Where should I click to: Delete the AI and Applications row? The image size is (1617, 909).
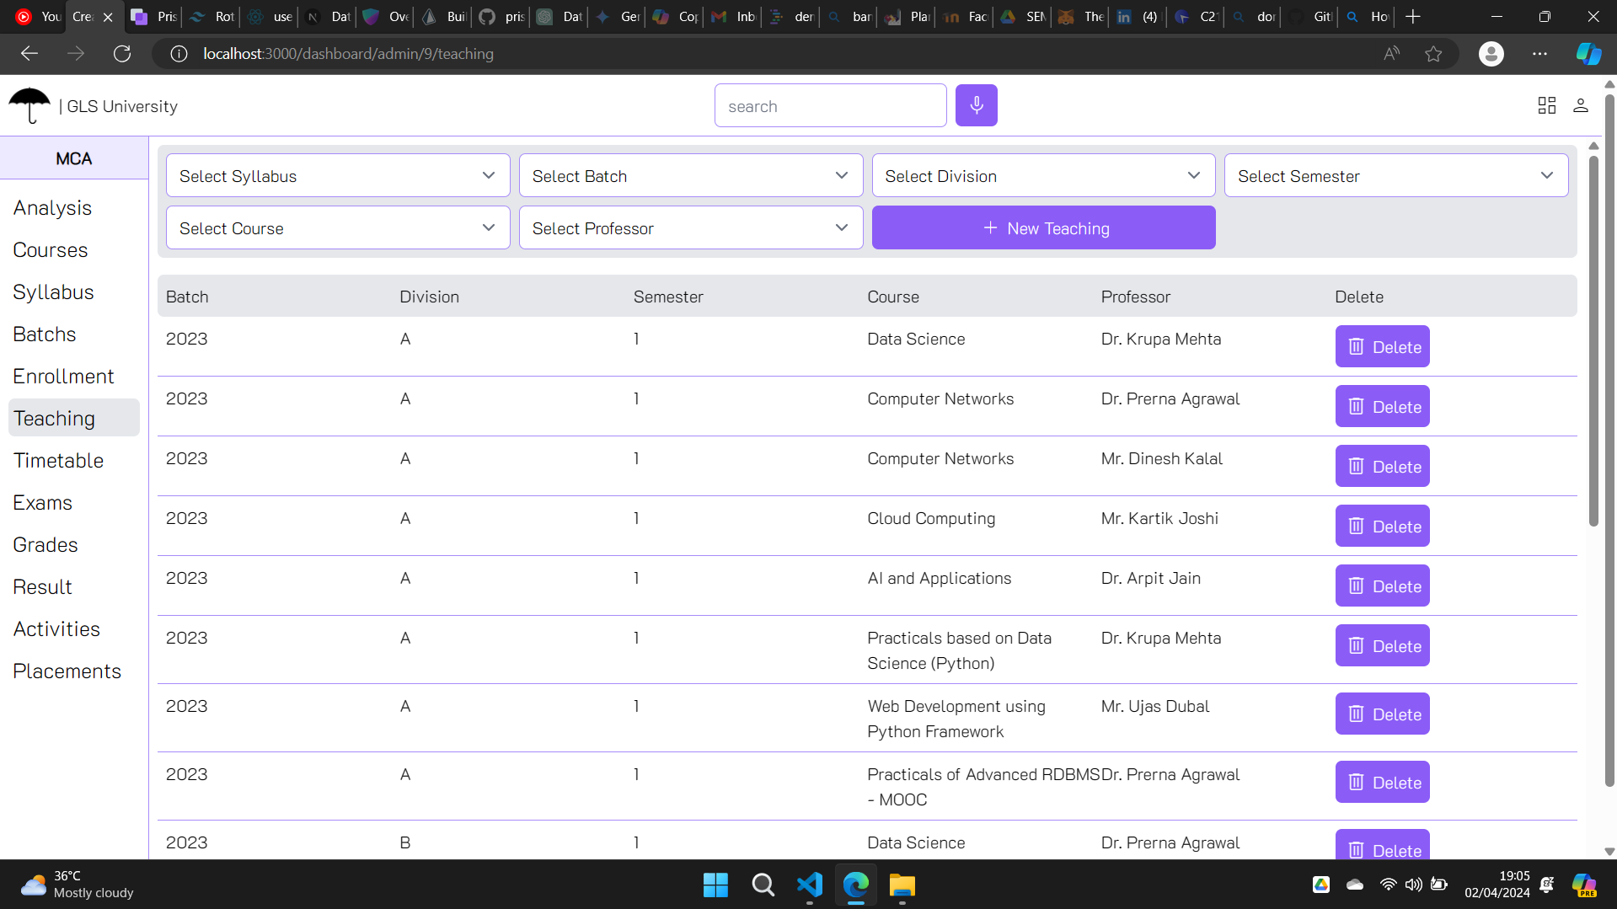[x=1382, y=586]
